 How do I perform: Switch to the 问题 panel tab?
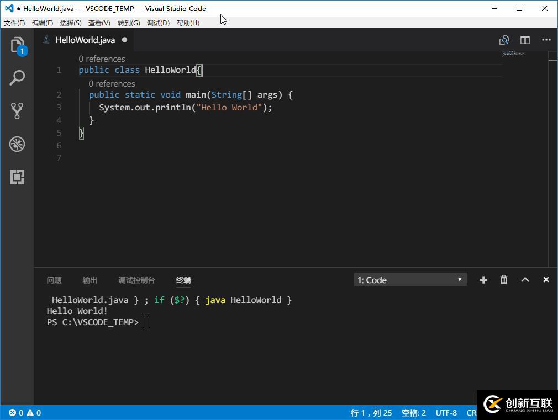[54, 280]
